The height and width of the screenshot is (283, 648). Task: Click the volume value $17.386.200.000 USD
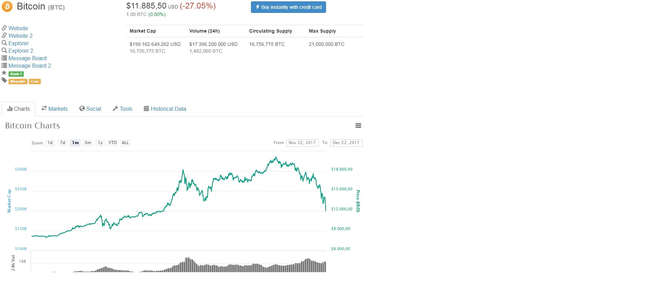pos(214,44)
